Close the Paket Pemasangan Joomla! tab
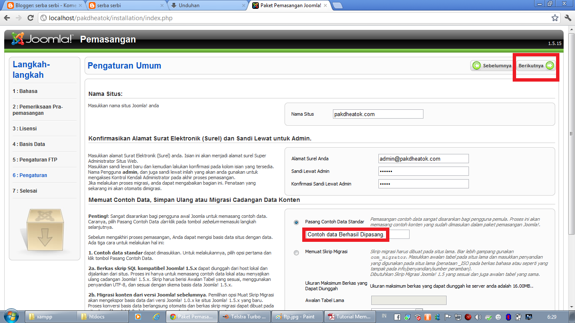 (x=325, y=5)
